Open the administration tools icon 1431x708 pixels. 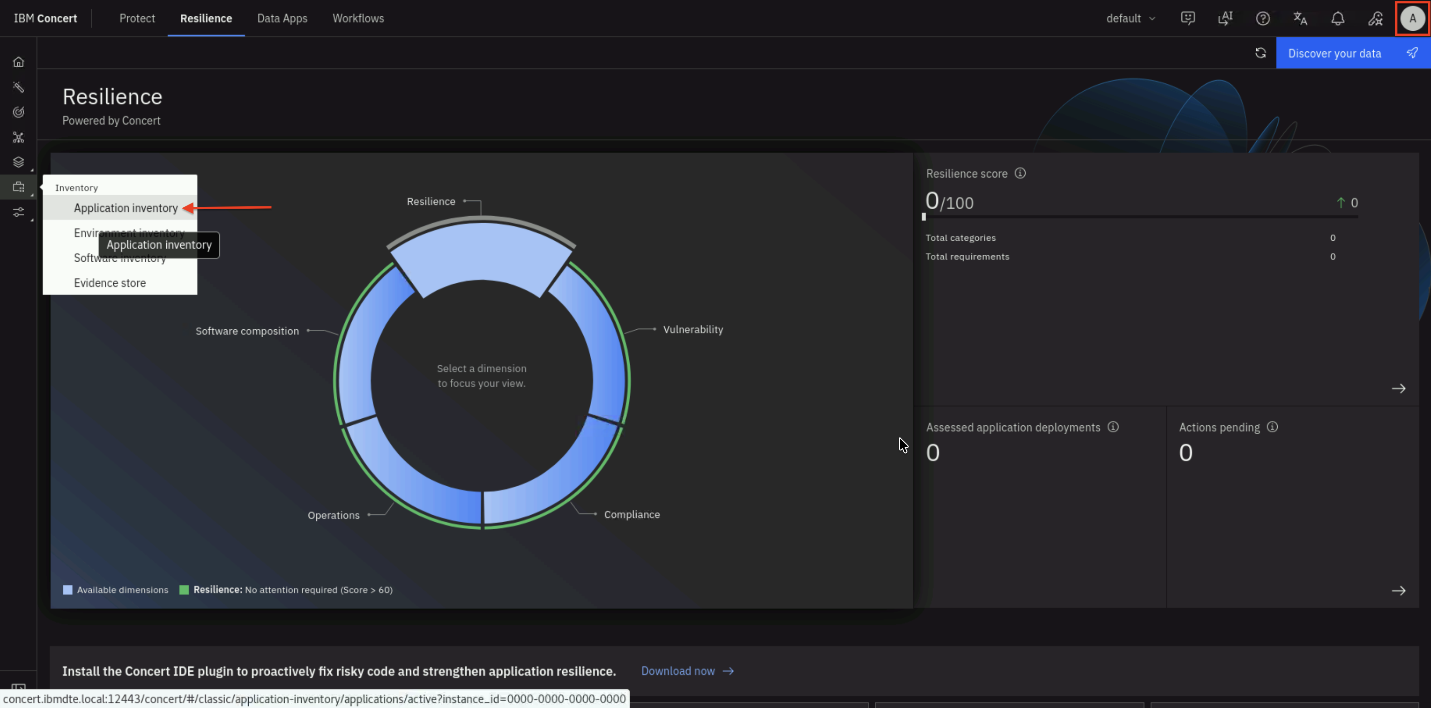coord(1375,18)
